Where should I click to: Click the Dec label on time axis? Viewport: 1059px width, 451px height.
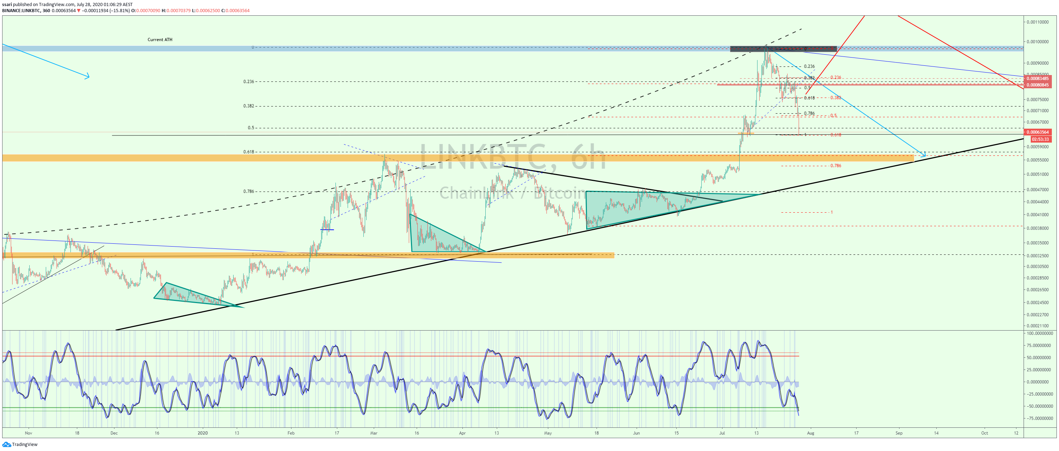[x=114, y=433]
